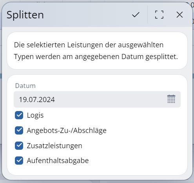The width and height of the screenshot is (194, 183).
Task: Expand the Splitten dialog to fullscreen
Action: 159,14
